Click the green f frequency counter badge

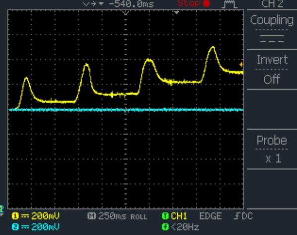click(x=165, y=227)
